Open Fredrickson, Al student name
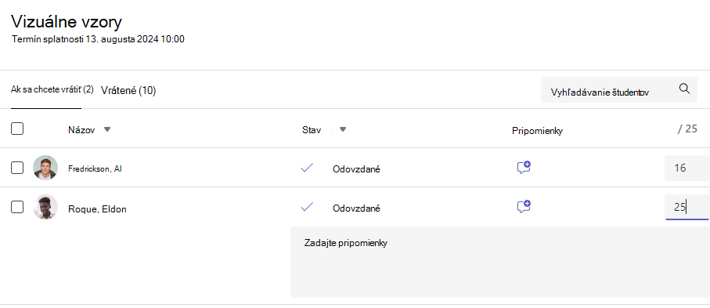This screenshot has width=710, height=308. click(95, 168)
